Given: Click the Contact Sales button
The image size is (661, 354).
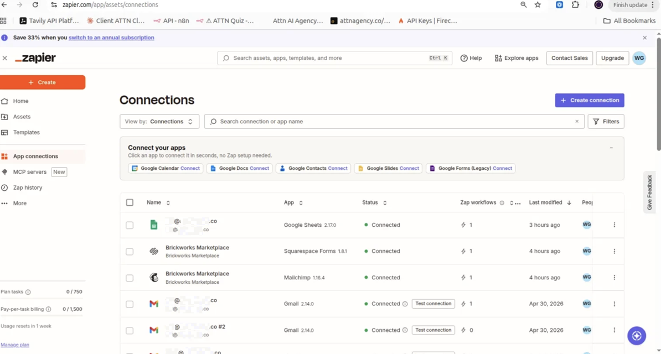Looking at the screenshot, I should tap(570, 58).
